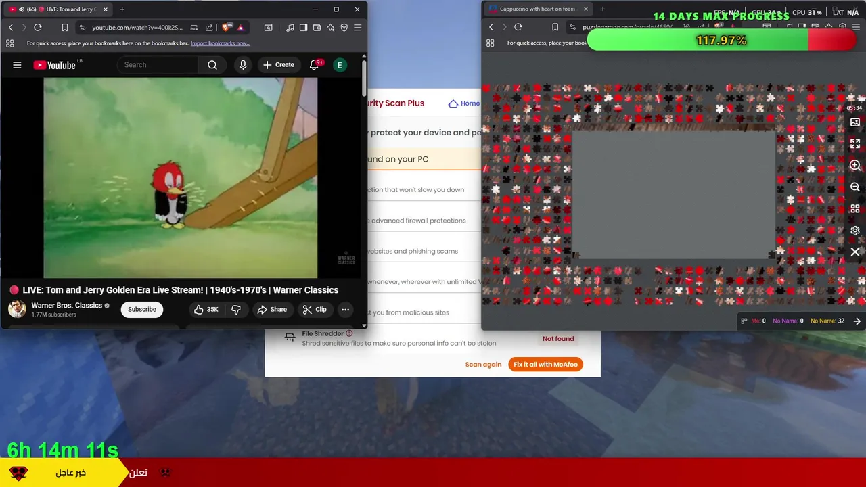
Task: Expand players scoreboard arrow
Action: coord(857,321)
